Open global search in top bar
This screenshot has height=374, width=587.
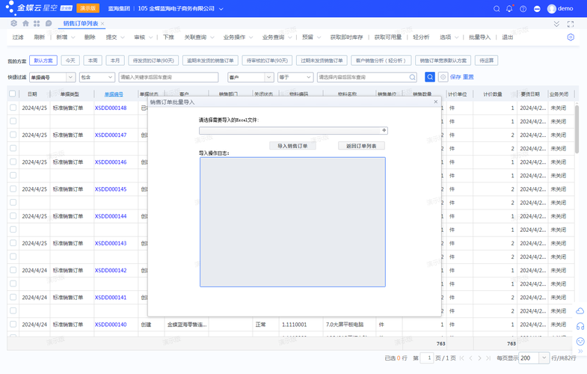[x=497, y=9]
